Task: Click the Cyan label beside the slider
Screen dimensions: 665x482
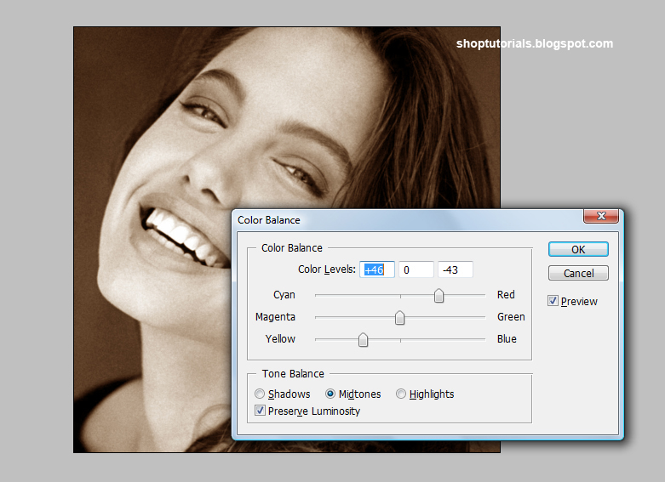Action: 284,295
